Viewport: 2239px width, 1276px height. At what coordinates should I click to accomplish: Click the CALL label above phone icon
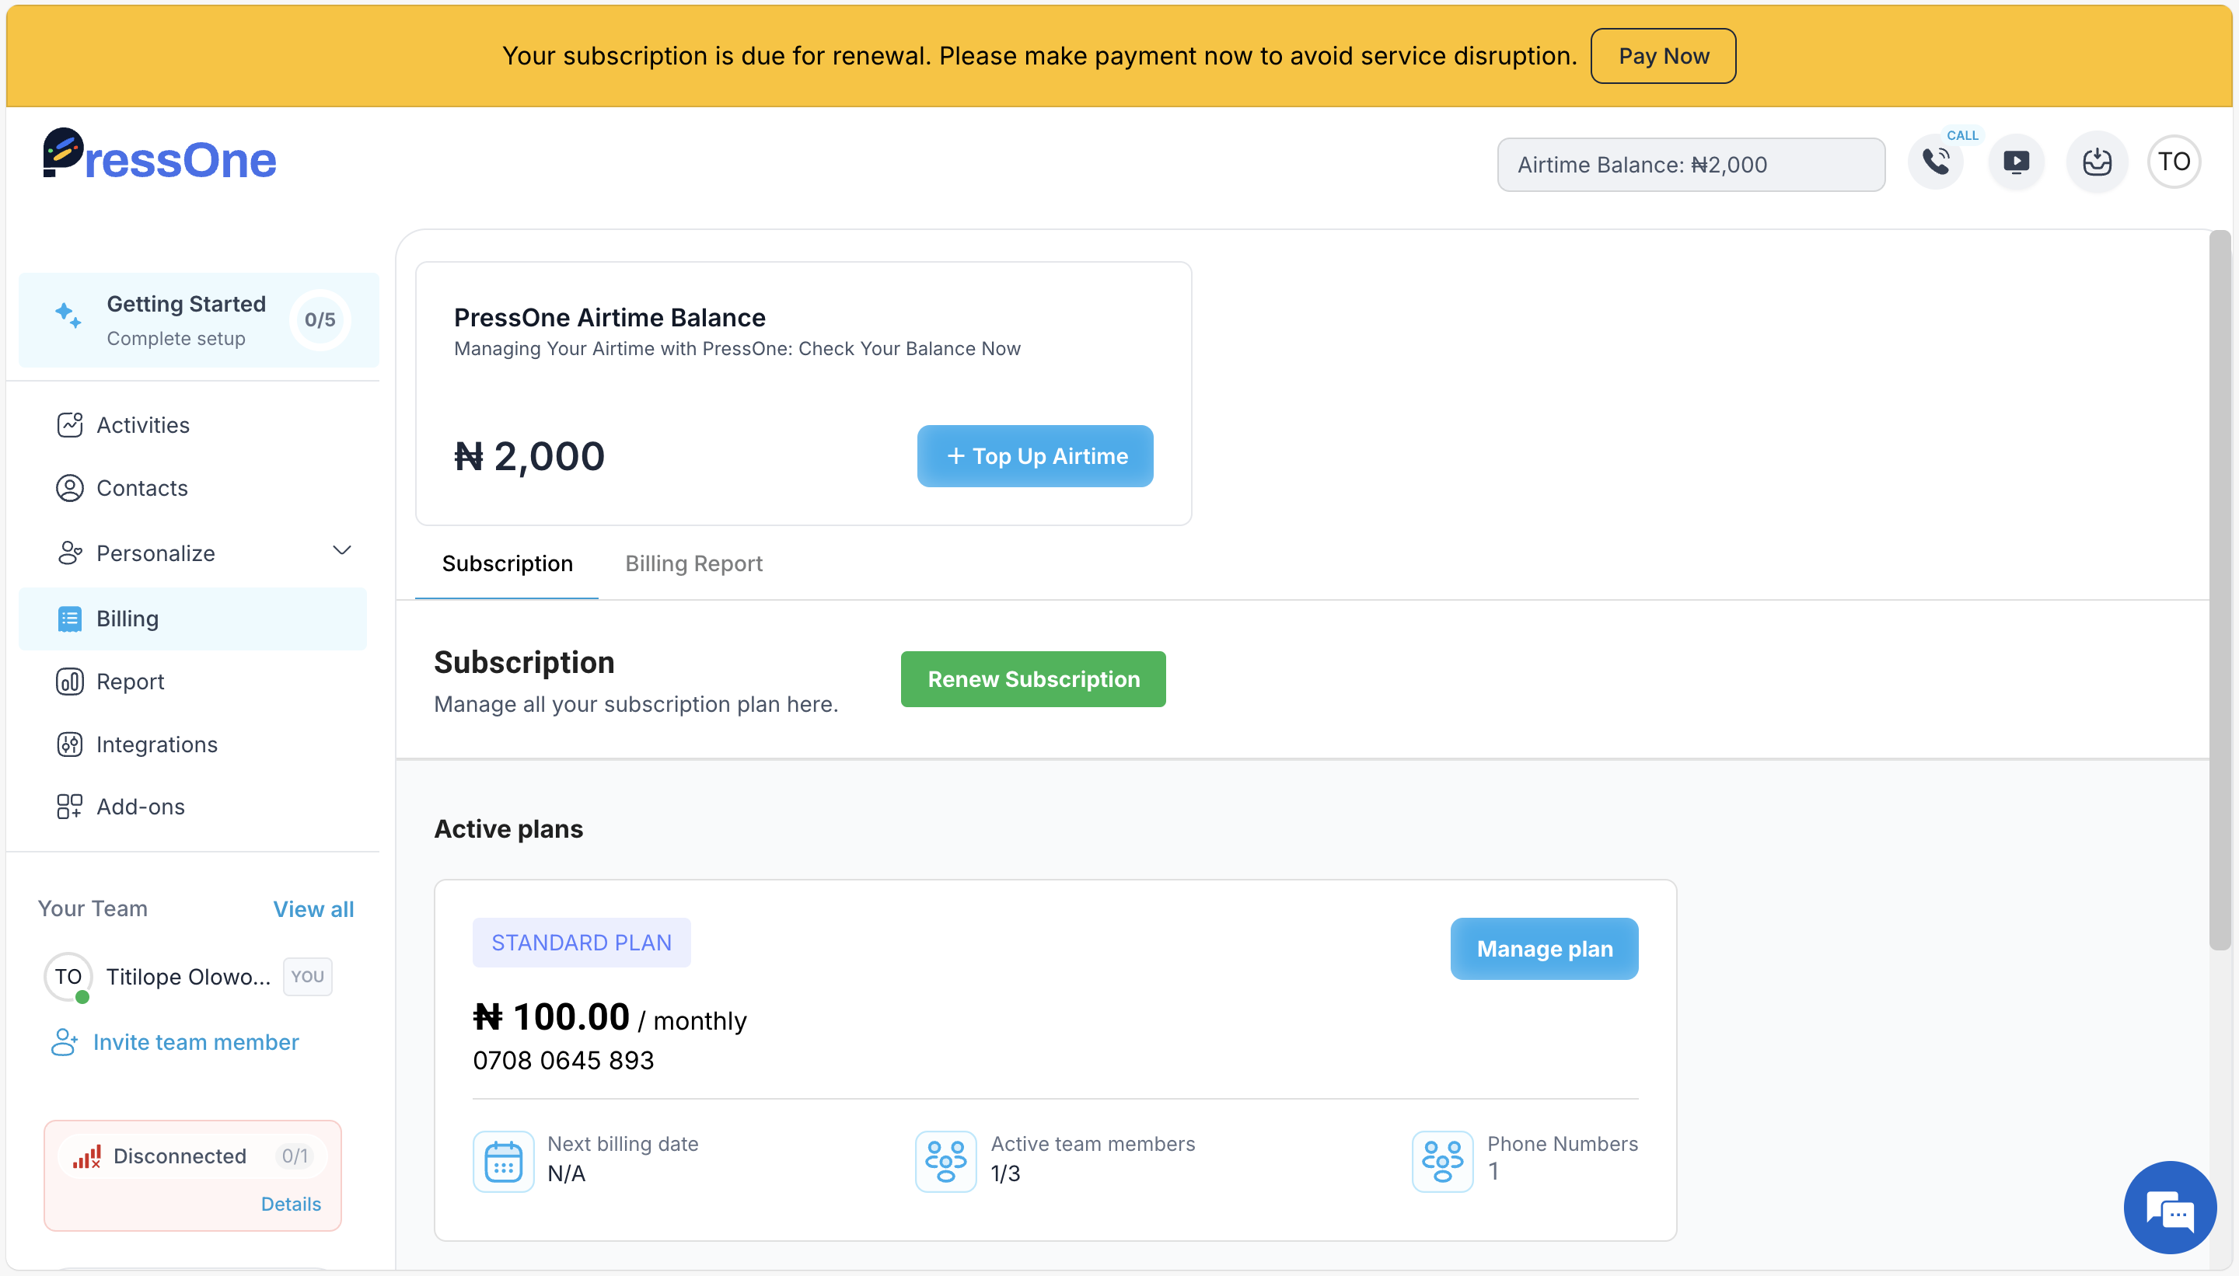click(1962, 135)
